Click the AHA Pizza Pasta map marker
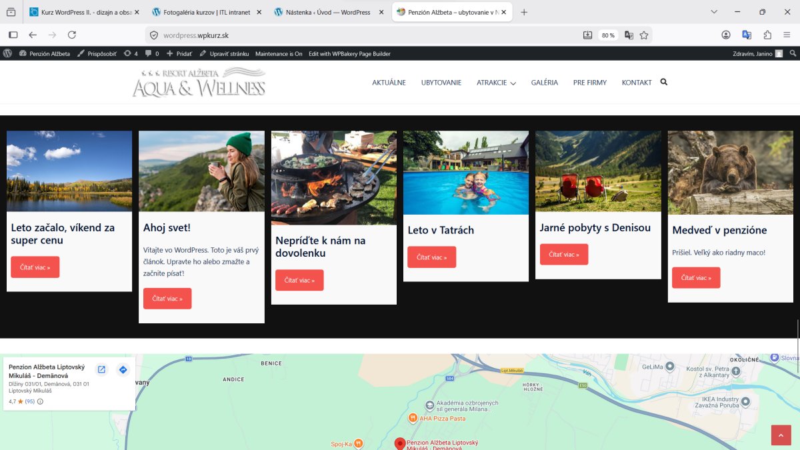Viewport: 800px width, 450px height. pyautogui.click(x=413, y=418)
